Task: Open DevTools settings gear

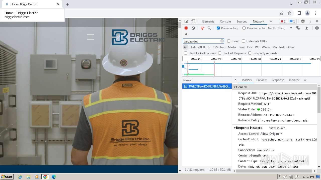Action: pos(303,21)
